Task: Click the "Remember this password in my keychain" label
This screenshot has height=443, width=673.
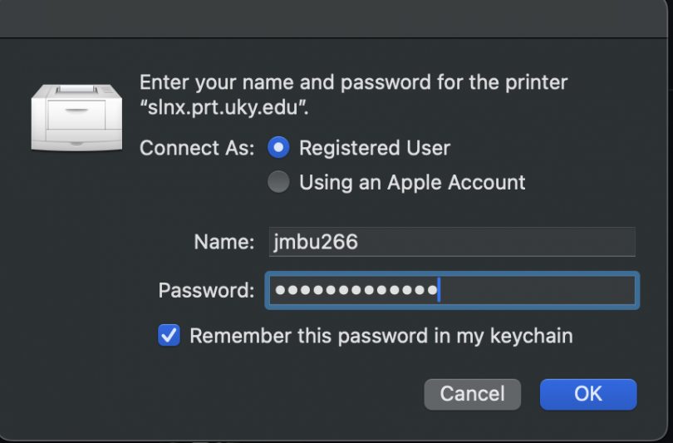Action: pyautogui.click(x=381, y=336)
